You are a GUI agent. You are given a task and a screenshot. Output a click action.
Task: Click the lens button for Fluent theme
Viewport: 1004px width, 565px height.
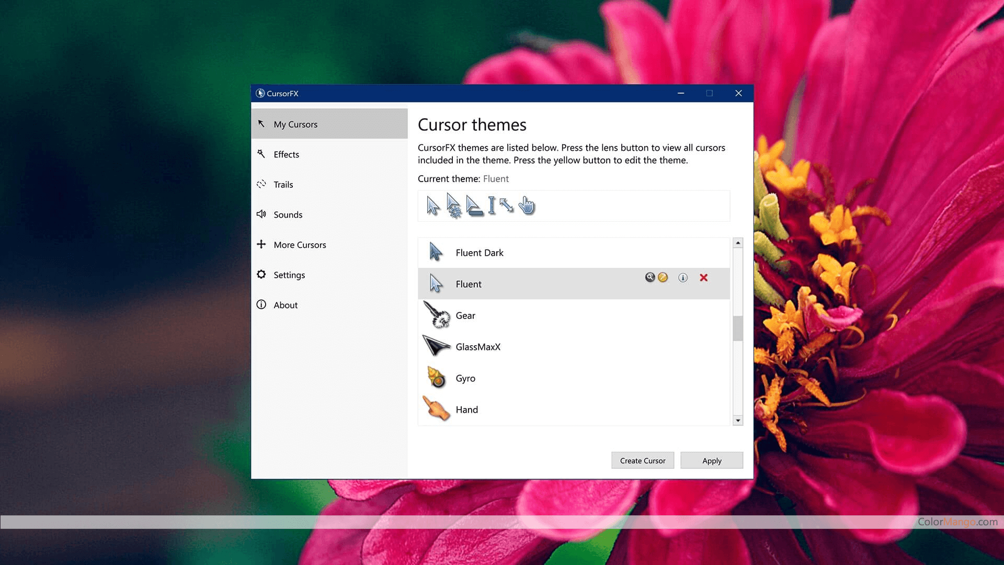click(x=650, y=277)
